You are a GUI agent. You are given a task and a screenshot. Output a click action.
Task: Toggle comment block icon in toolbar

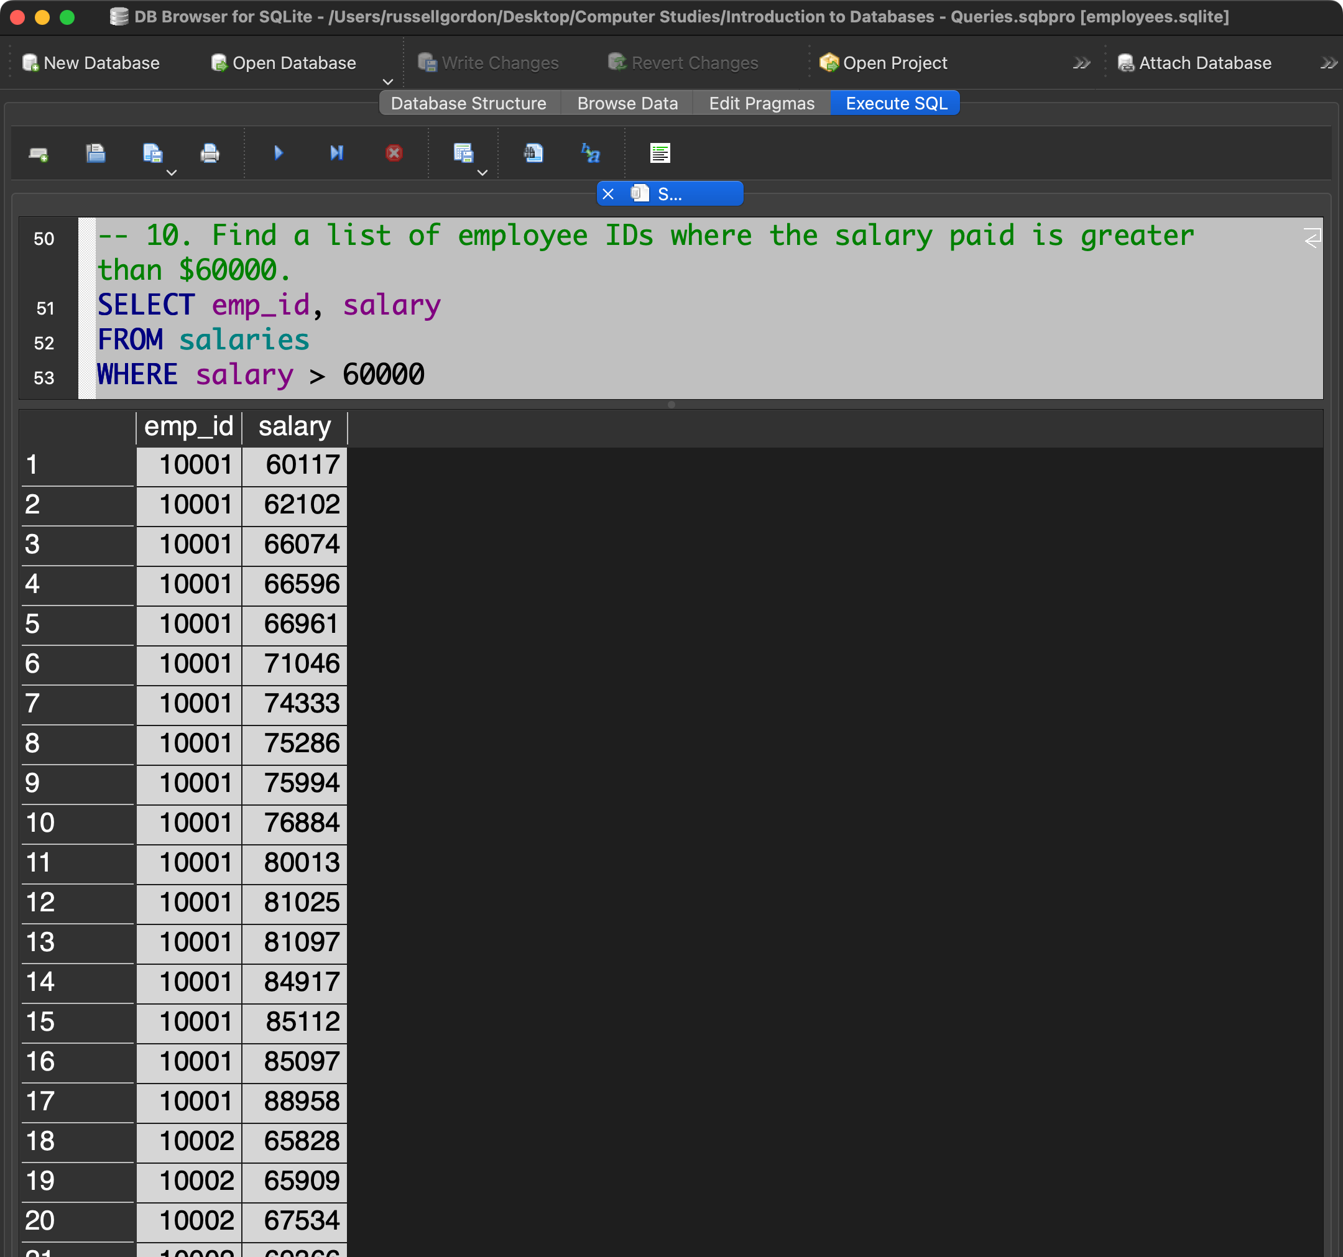tap(659, 154)
